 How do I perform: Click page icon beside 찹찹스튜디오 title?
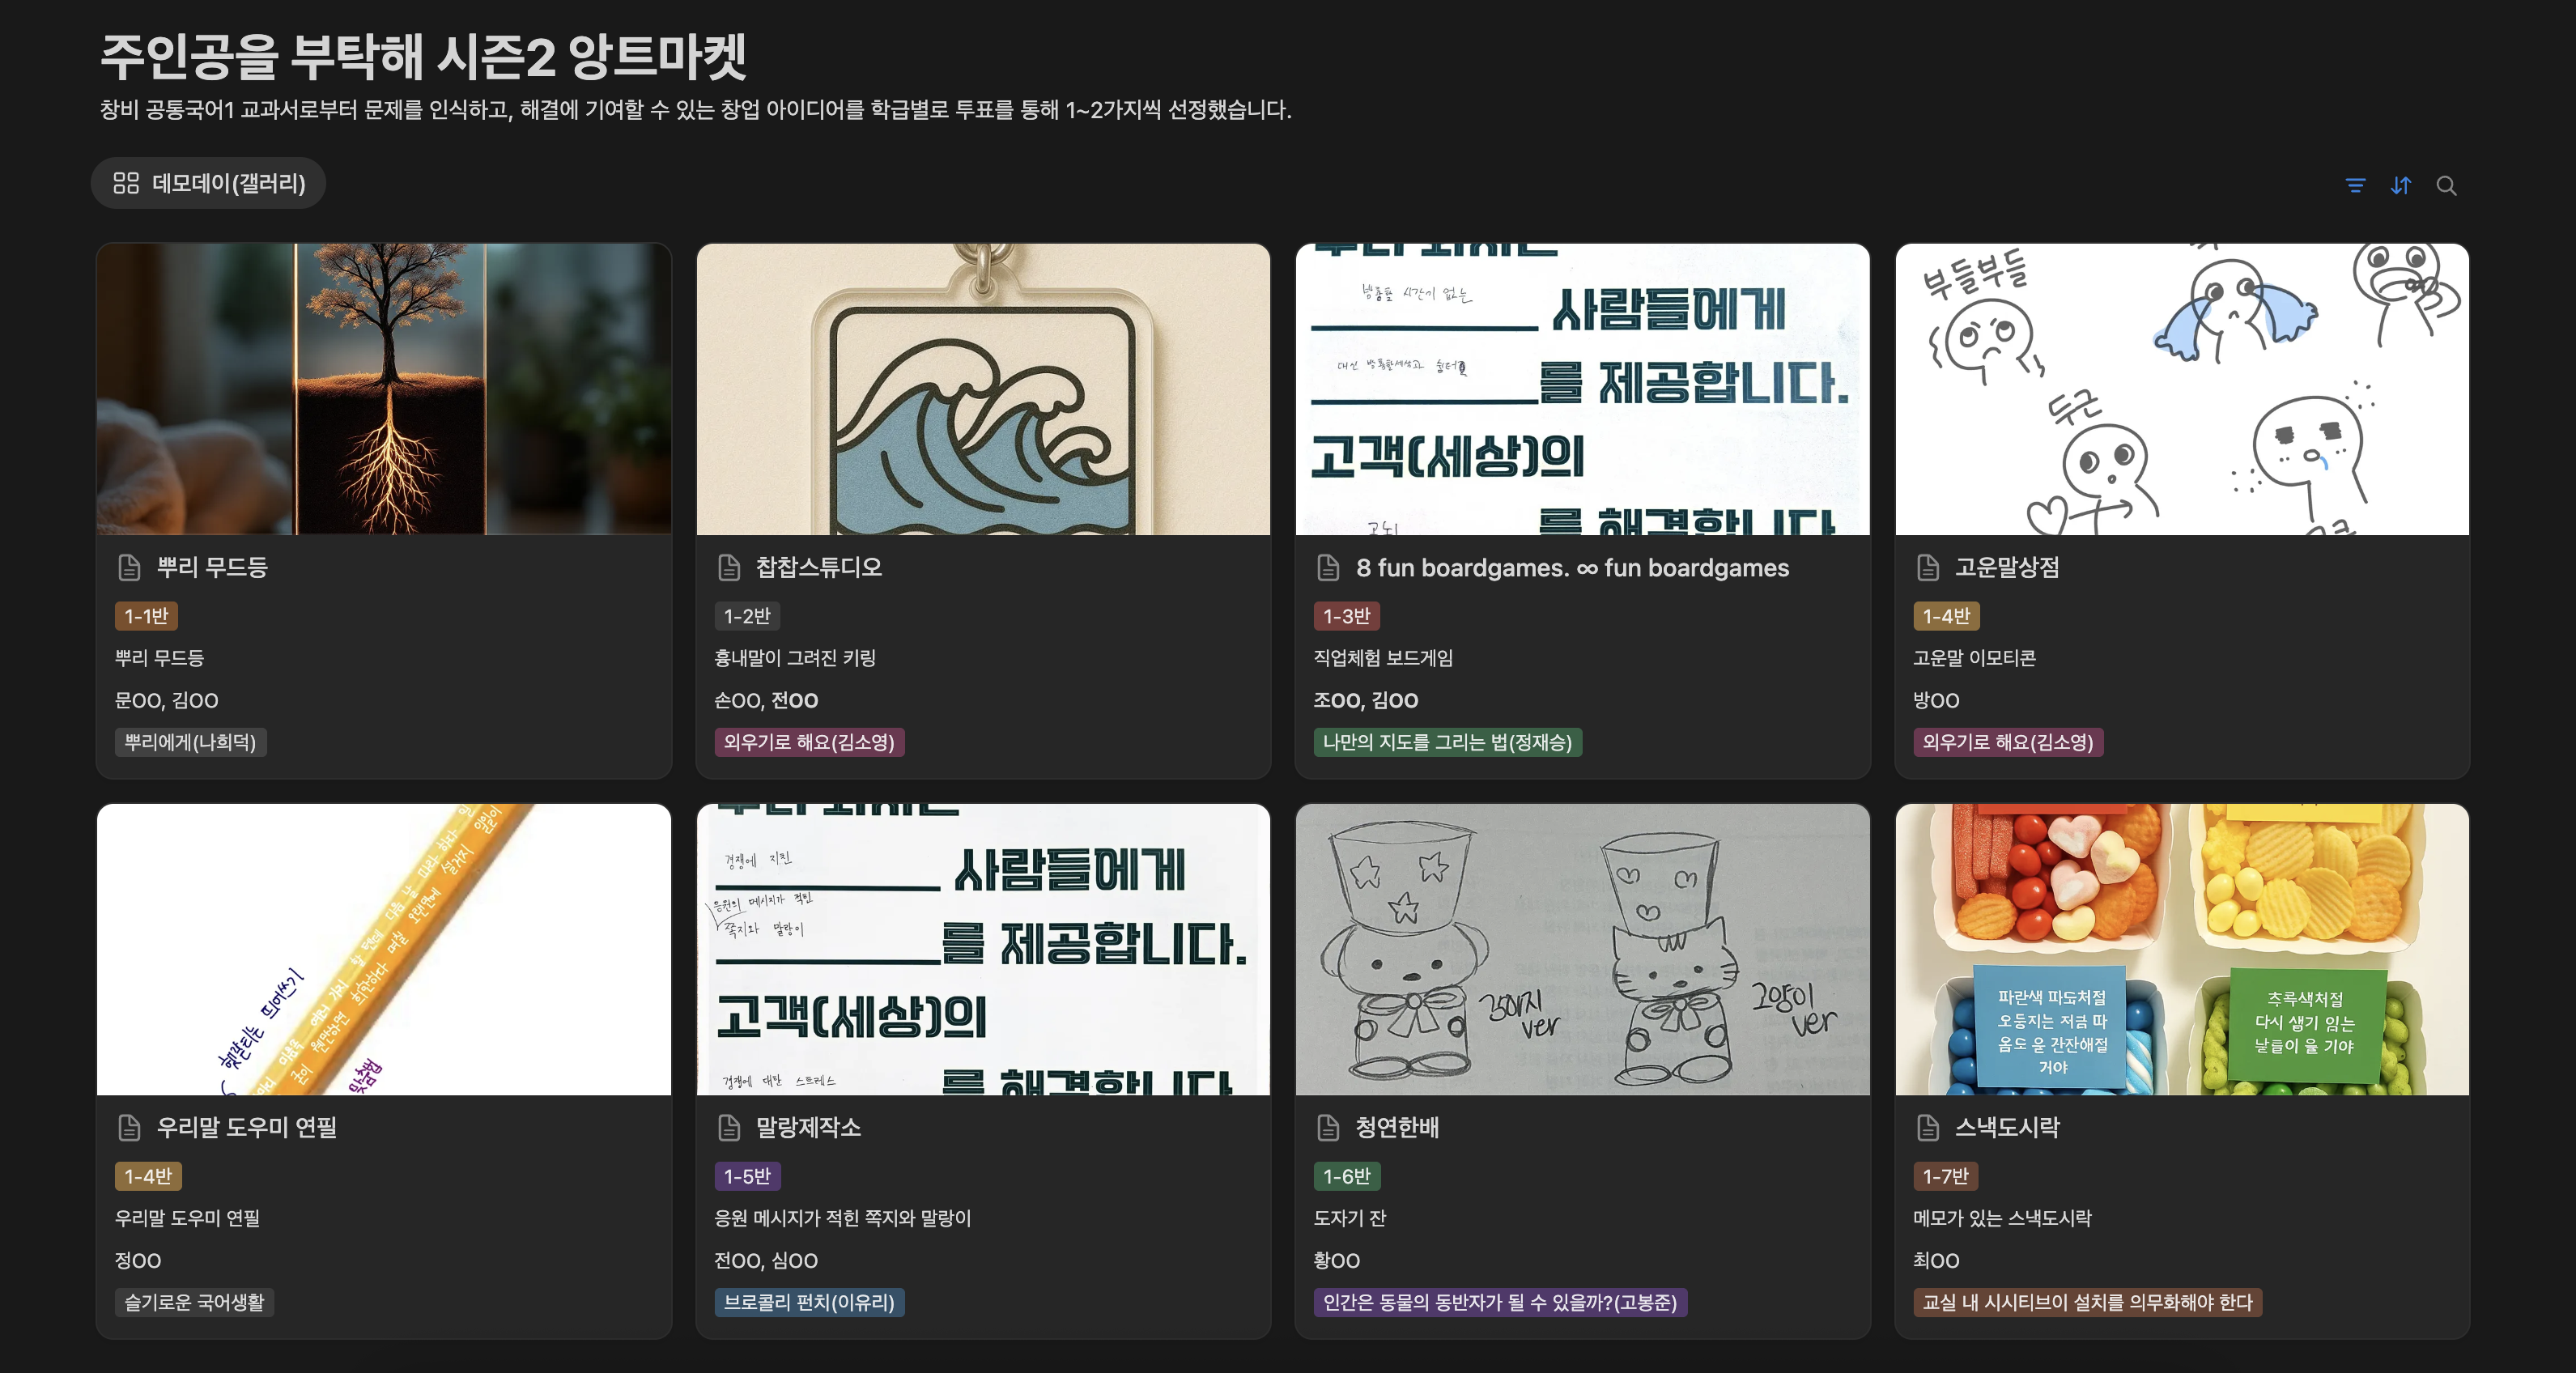(729, 567)
